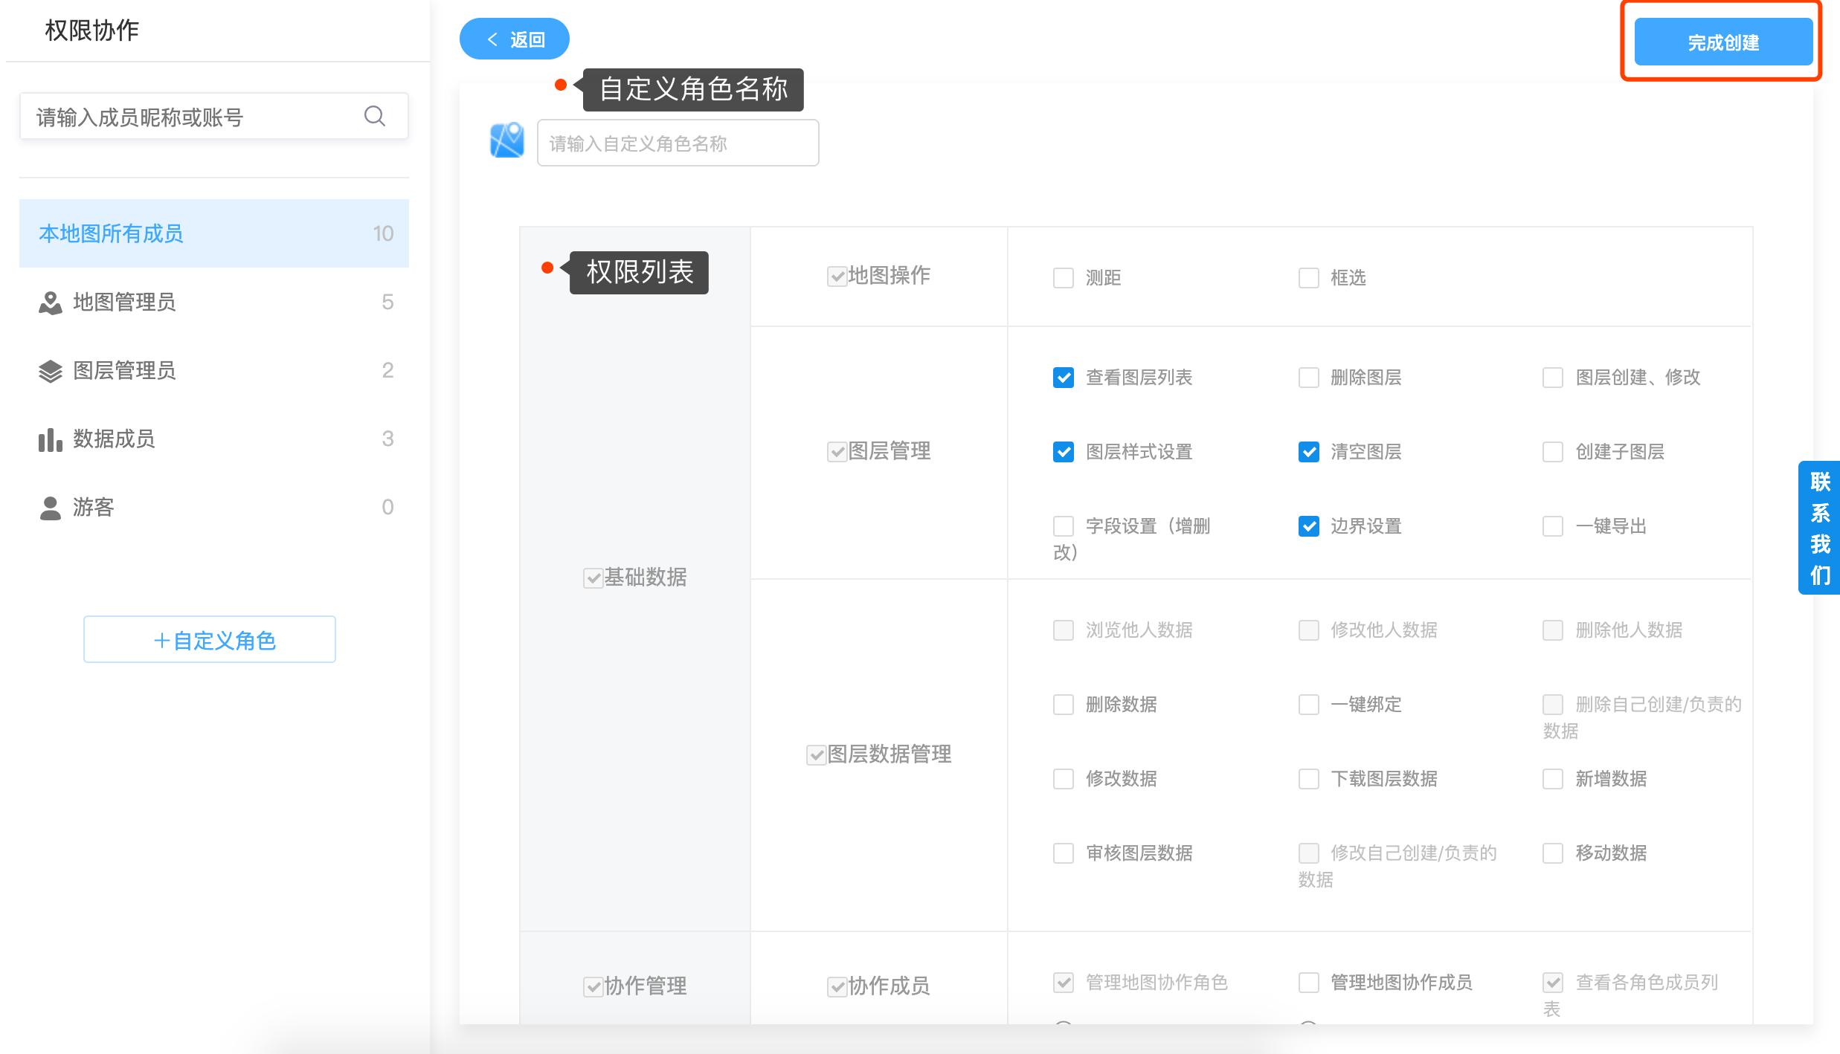This screenshot has width=1840, height=1054.
Task: Click the 删除自己创建/负责的数据 checkbox
Action: point(1553,705)
